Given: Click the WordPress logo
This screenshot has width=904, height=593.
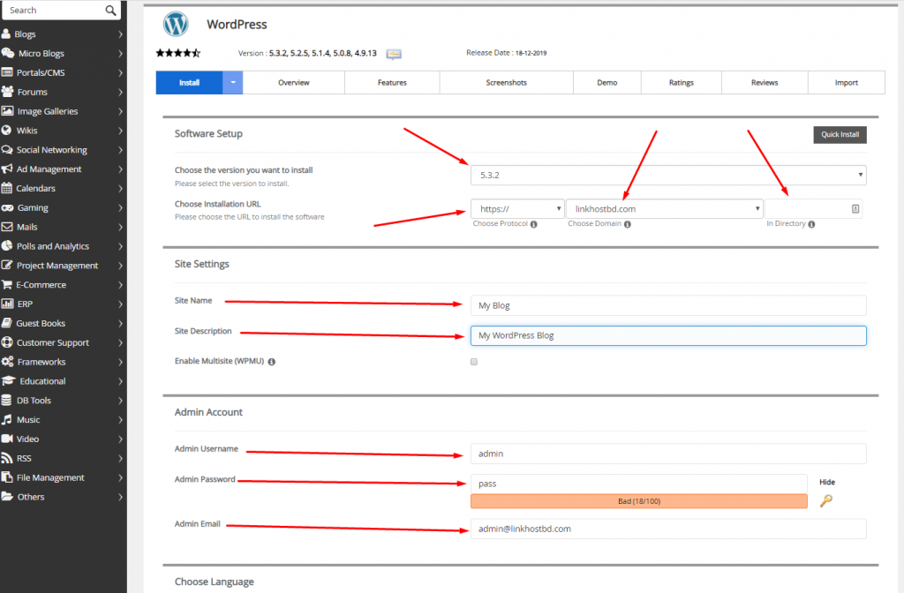Looking at the screenshot, I should click(x=175, y=24).
